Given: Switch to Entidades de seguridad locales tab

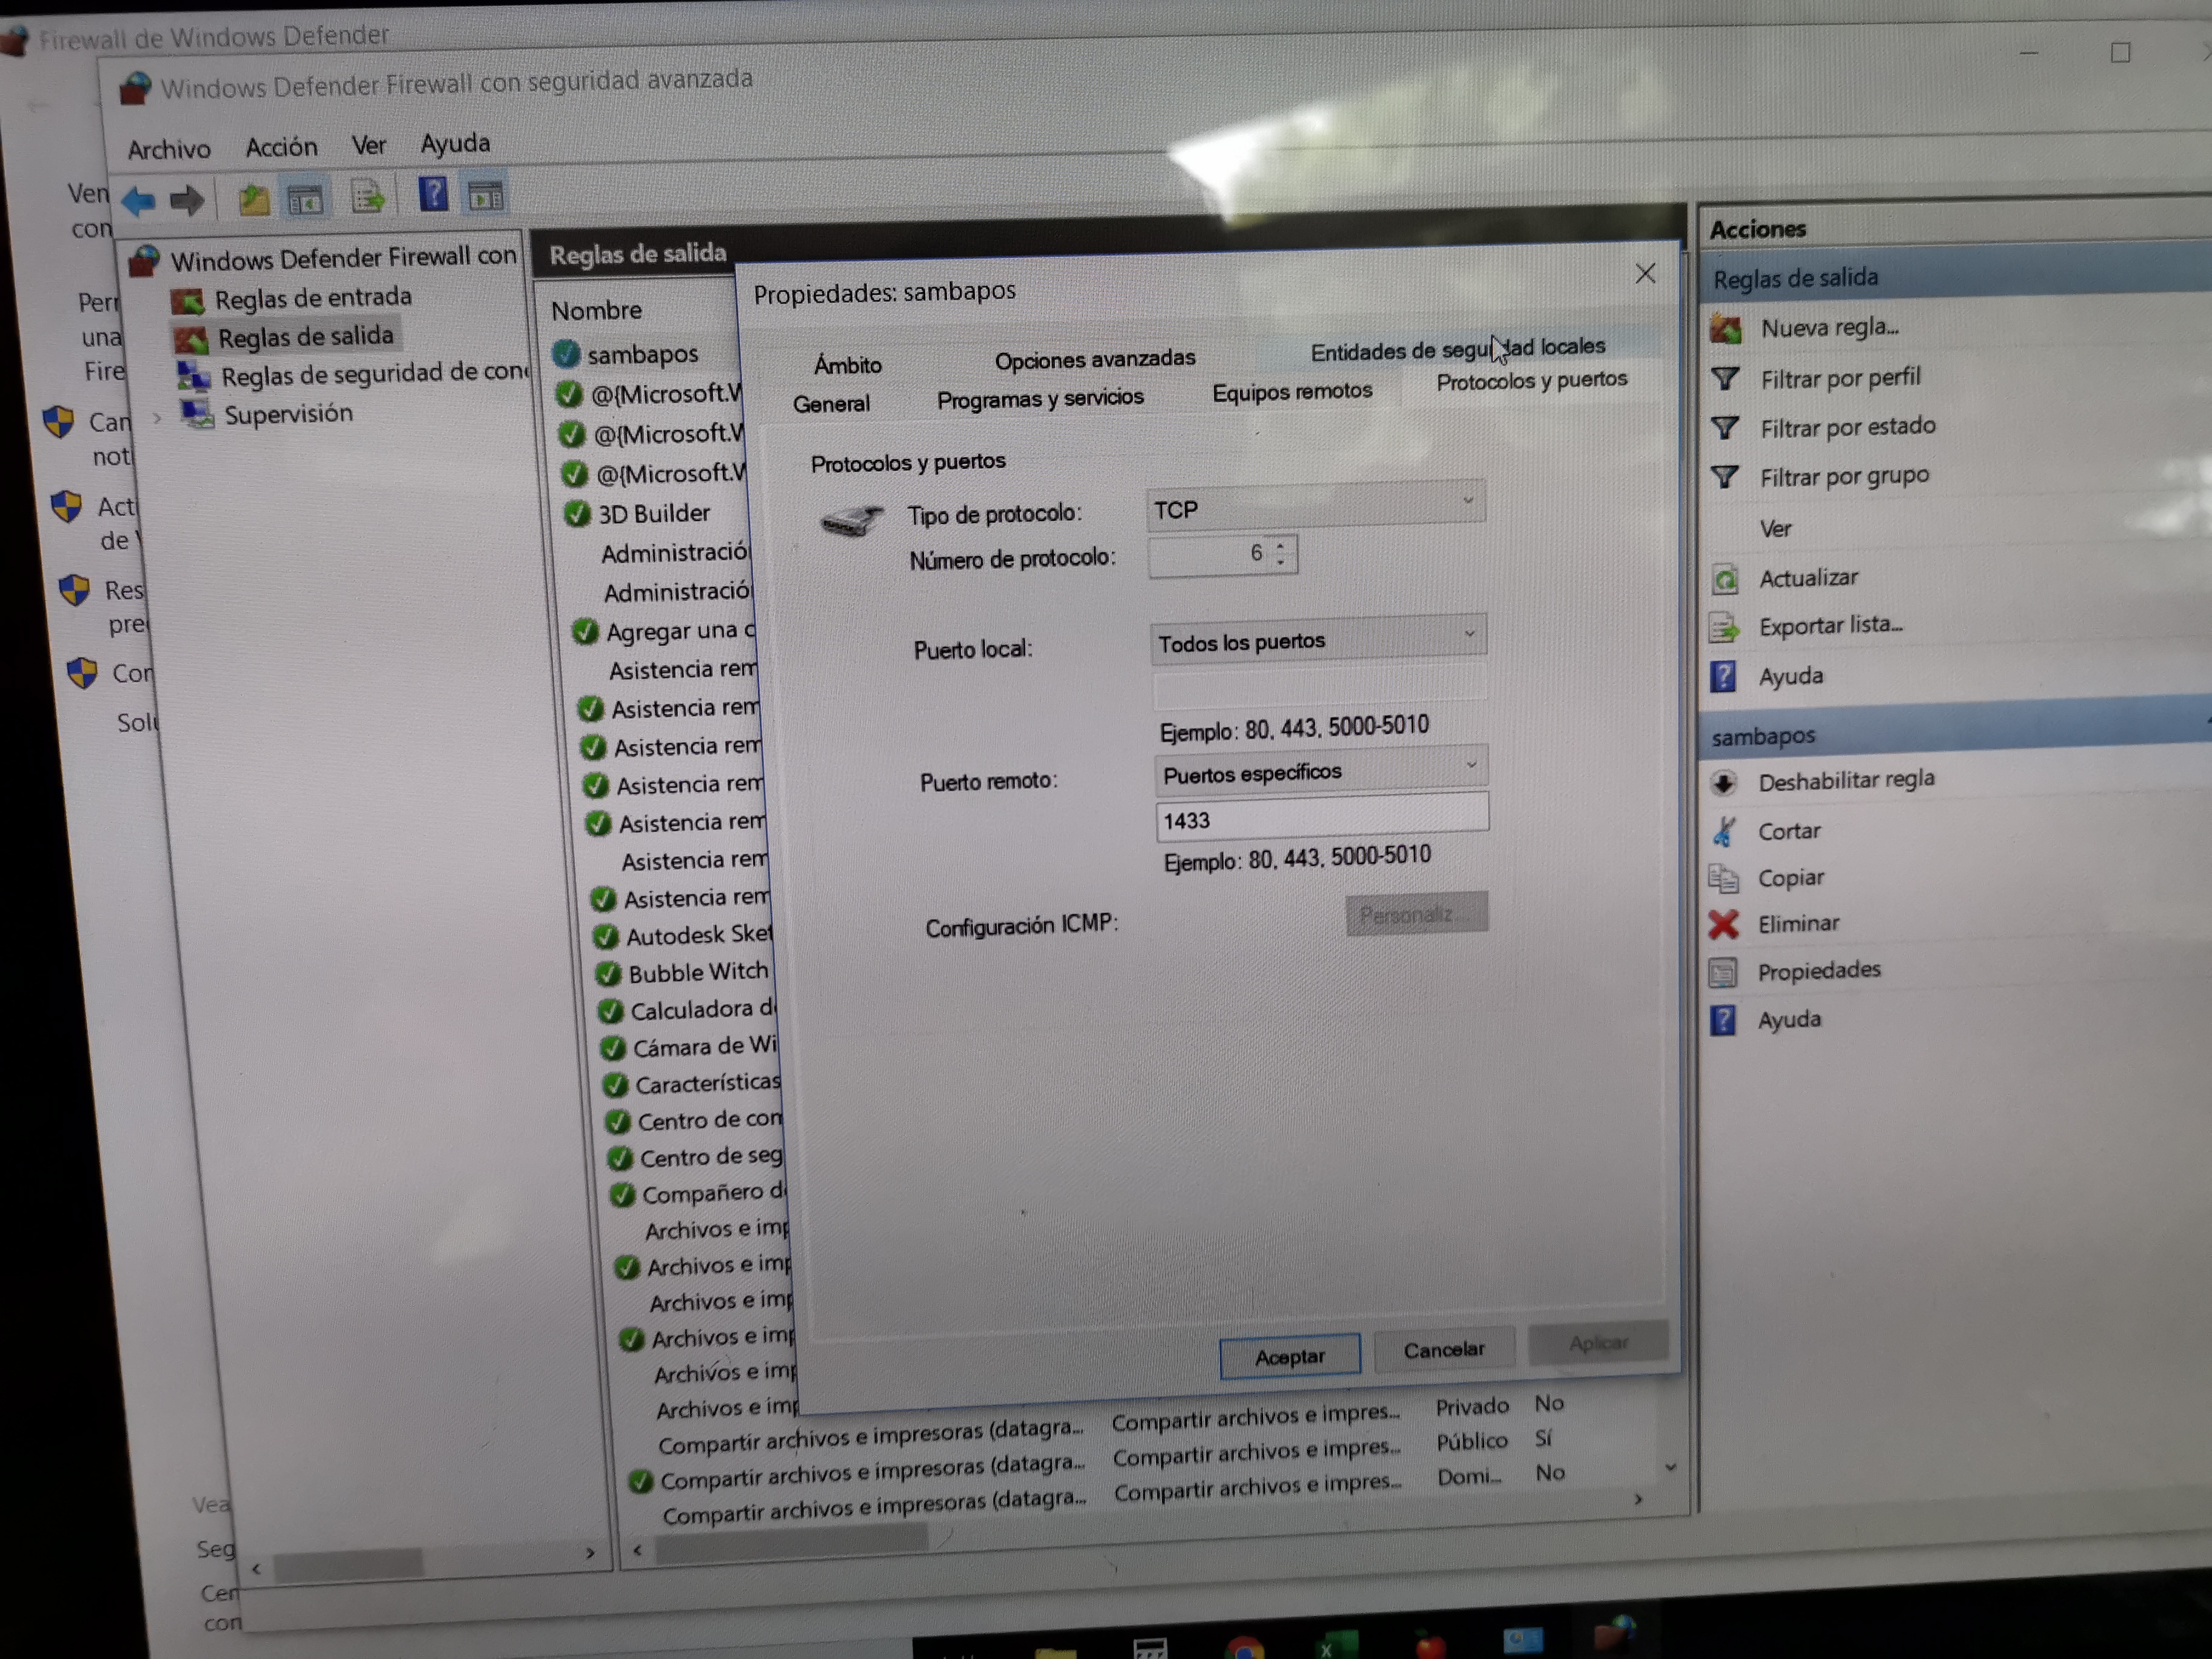Looking at the screenshot, I should [1458, 349].
